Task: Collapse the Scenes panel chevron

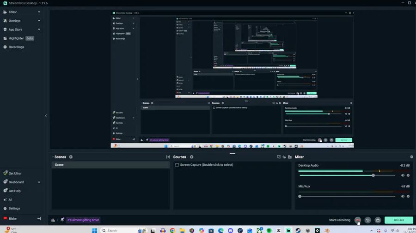Action: (x=53, y=157)
